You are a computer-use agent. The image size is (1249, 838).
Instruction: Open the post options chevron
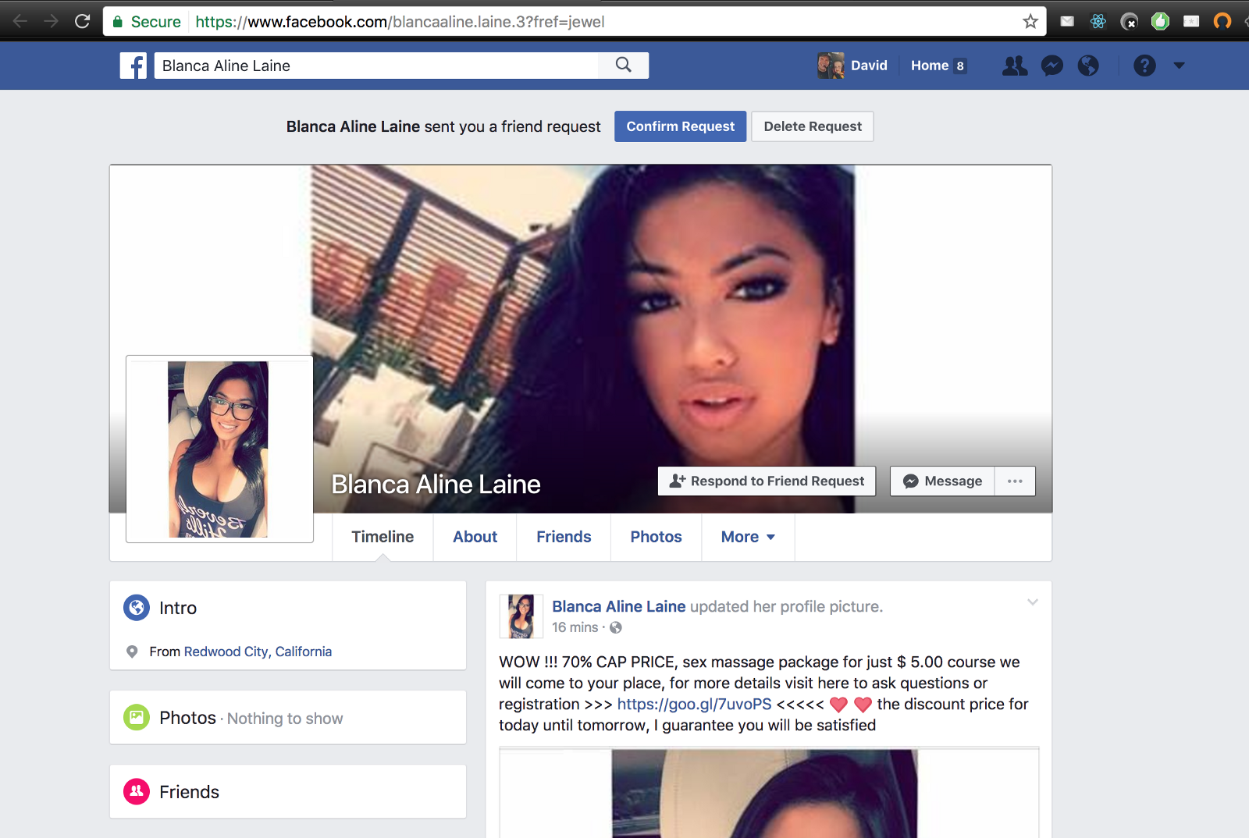click(1033, 602)
